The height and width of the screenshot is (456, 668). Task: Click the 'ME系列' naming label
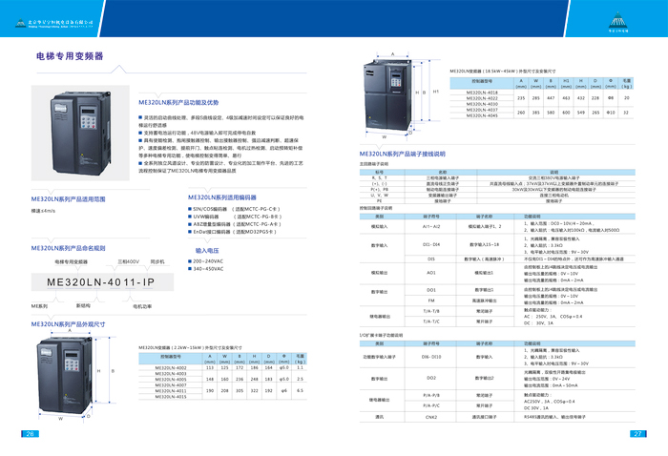tap(39, 306)
